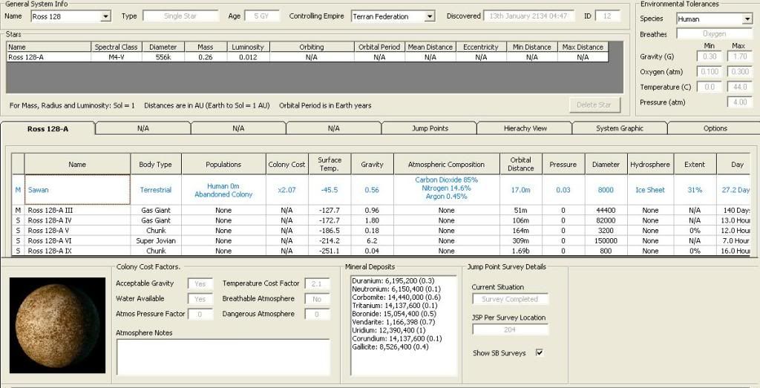This screenshot has height=388, width=760.
Task: Click the Orbital Period column header
Action: point(379,47)
